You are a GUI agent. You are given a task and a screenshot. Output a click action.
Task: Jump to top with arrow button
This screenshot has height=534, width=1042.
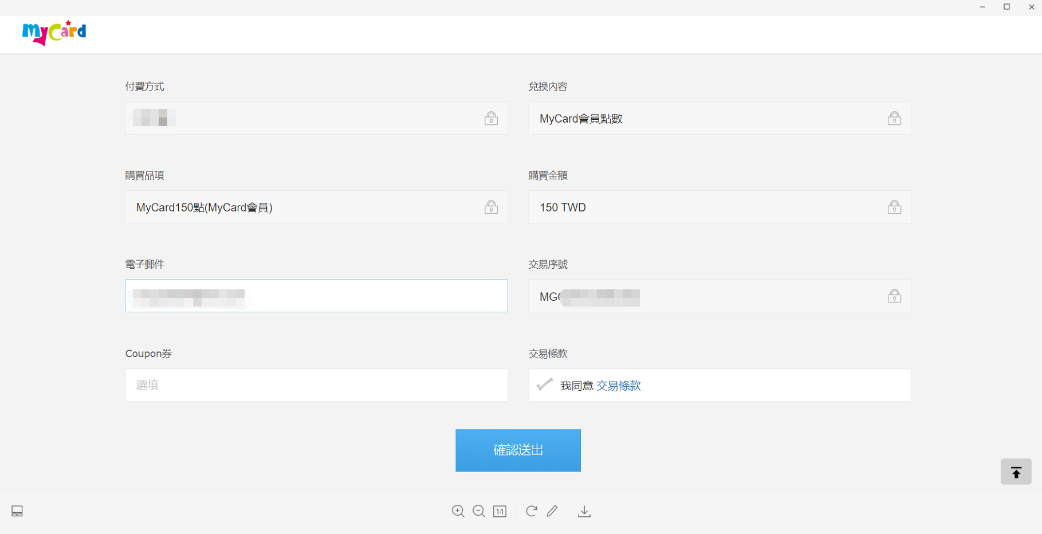click(1016, 472)
